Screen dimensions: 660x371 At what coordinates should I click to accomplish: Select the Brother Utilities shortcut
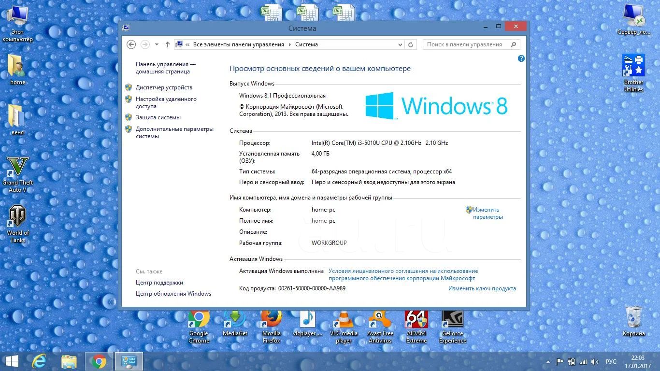tap(633, 72)
